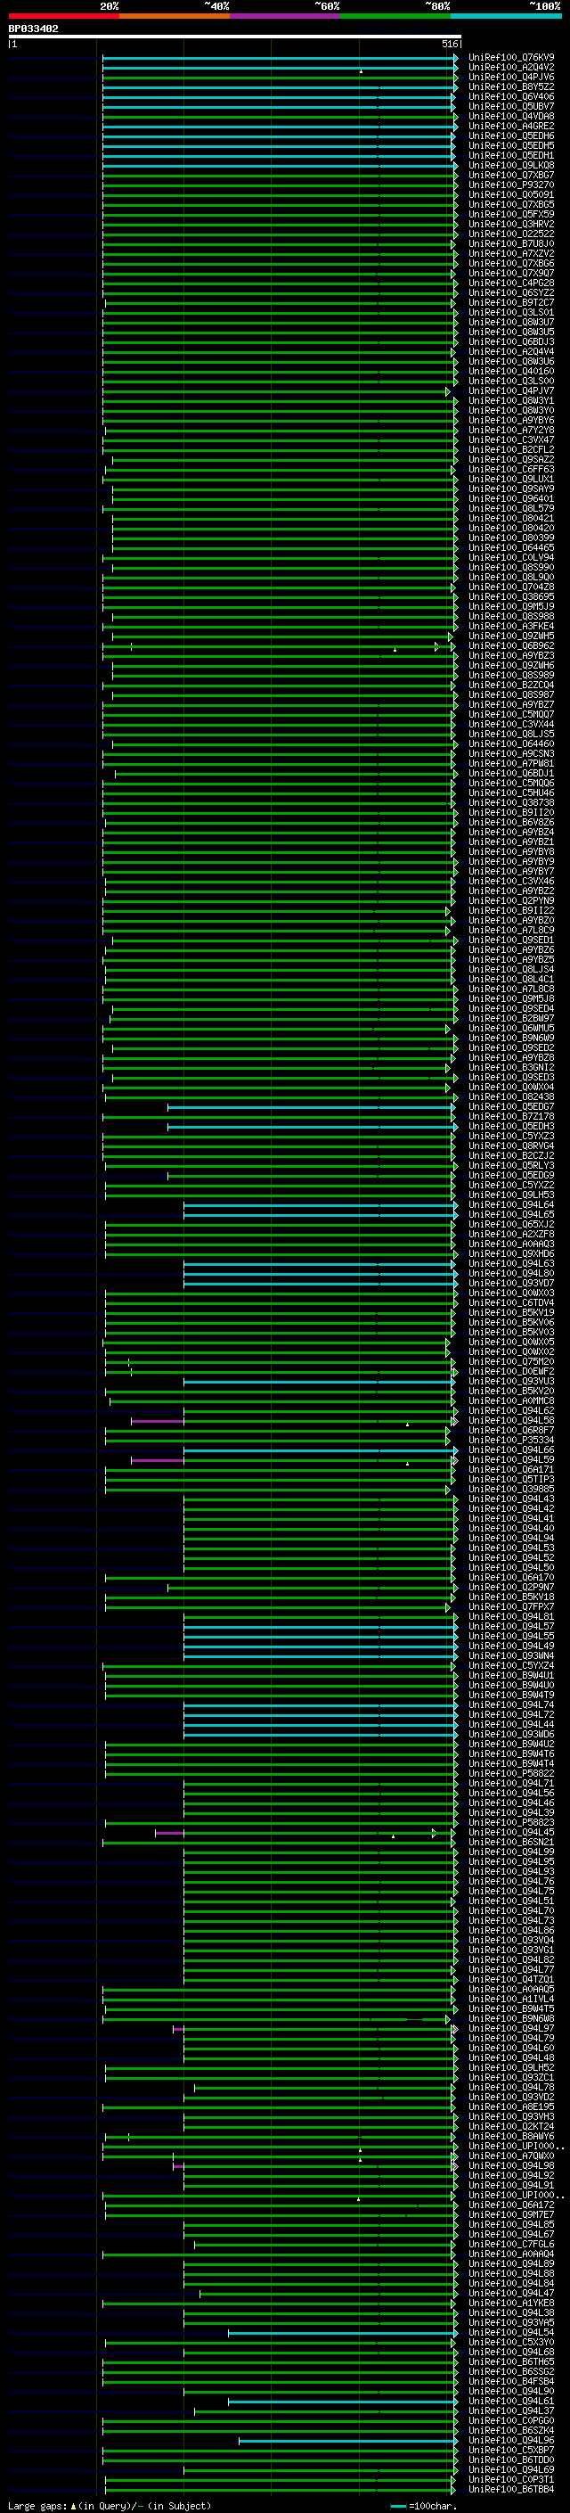Open hit UniRef100_Q5EDG7

510,1106
